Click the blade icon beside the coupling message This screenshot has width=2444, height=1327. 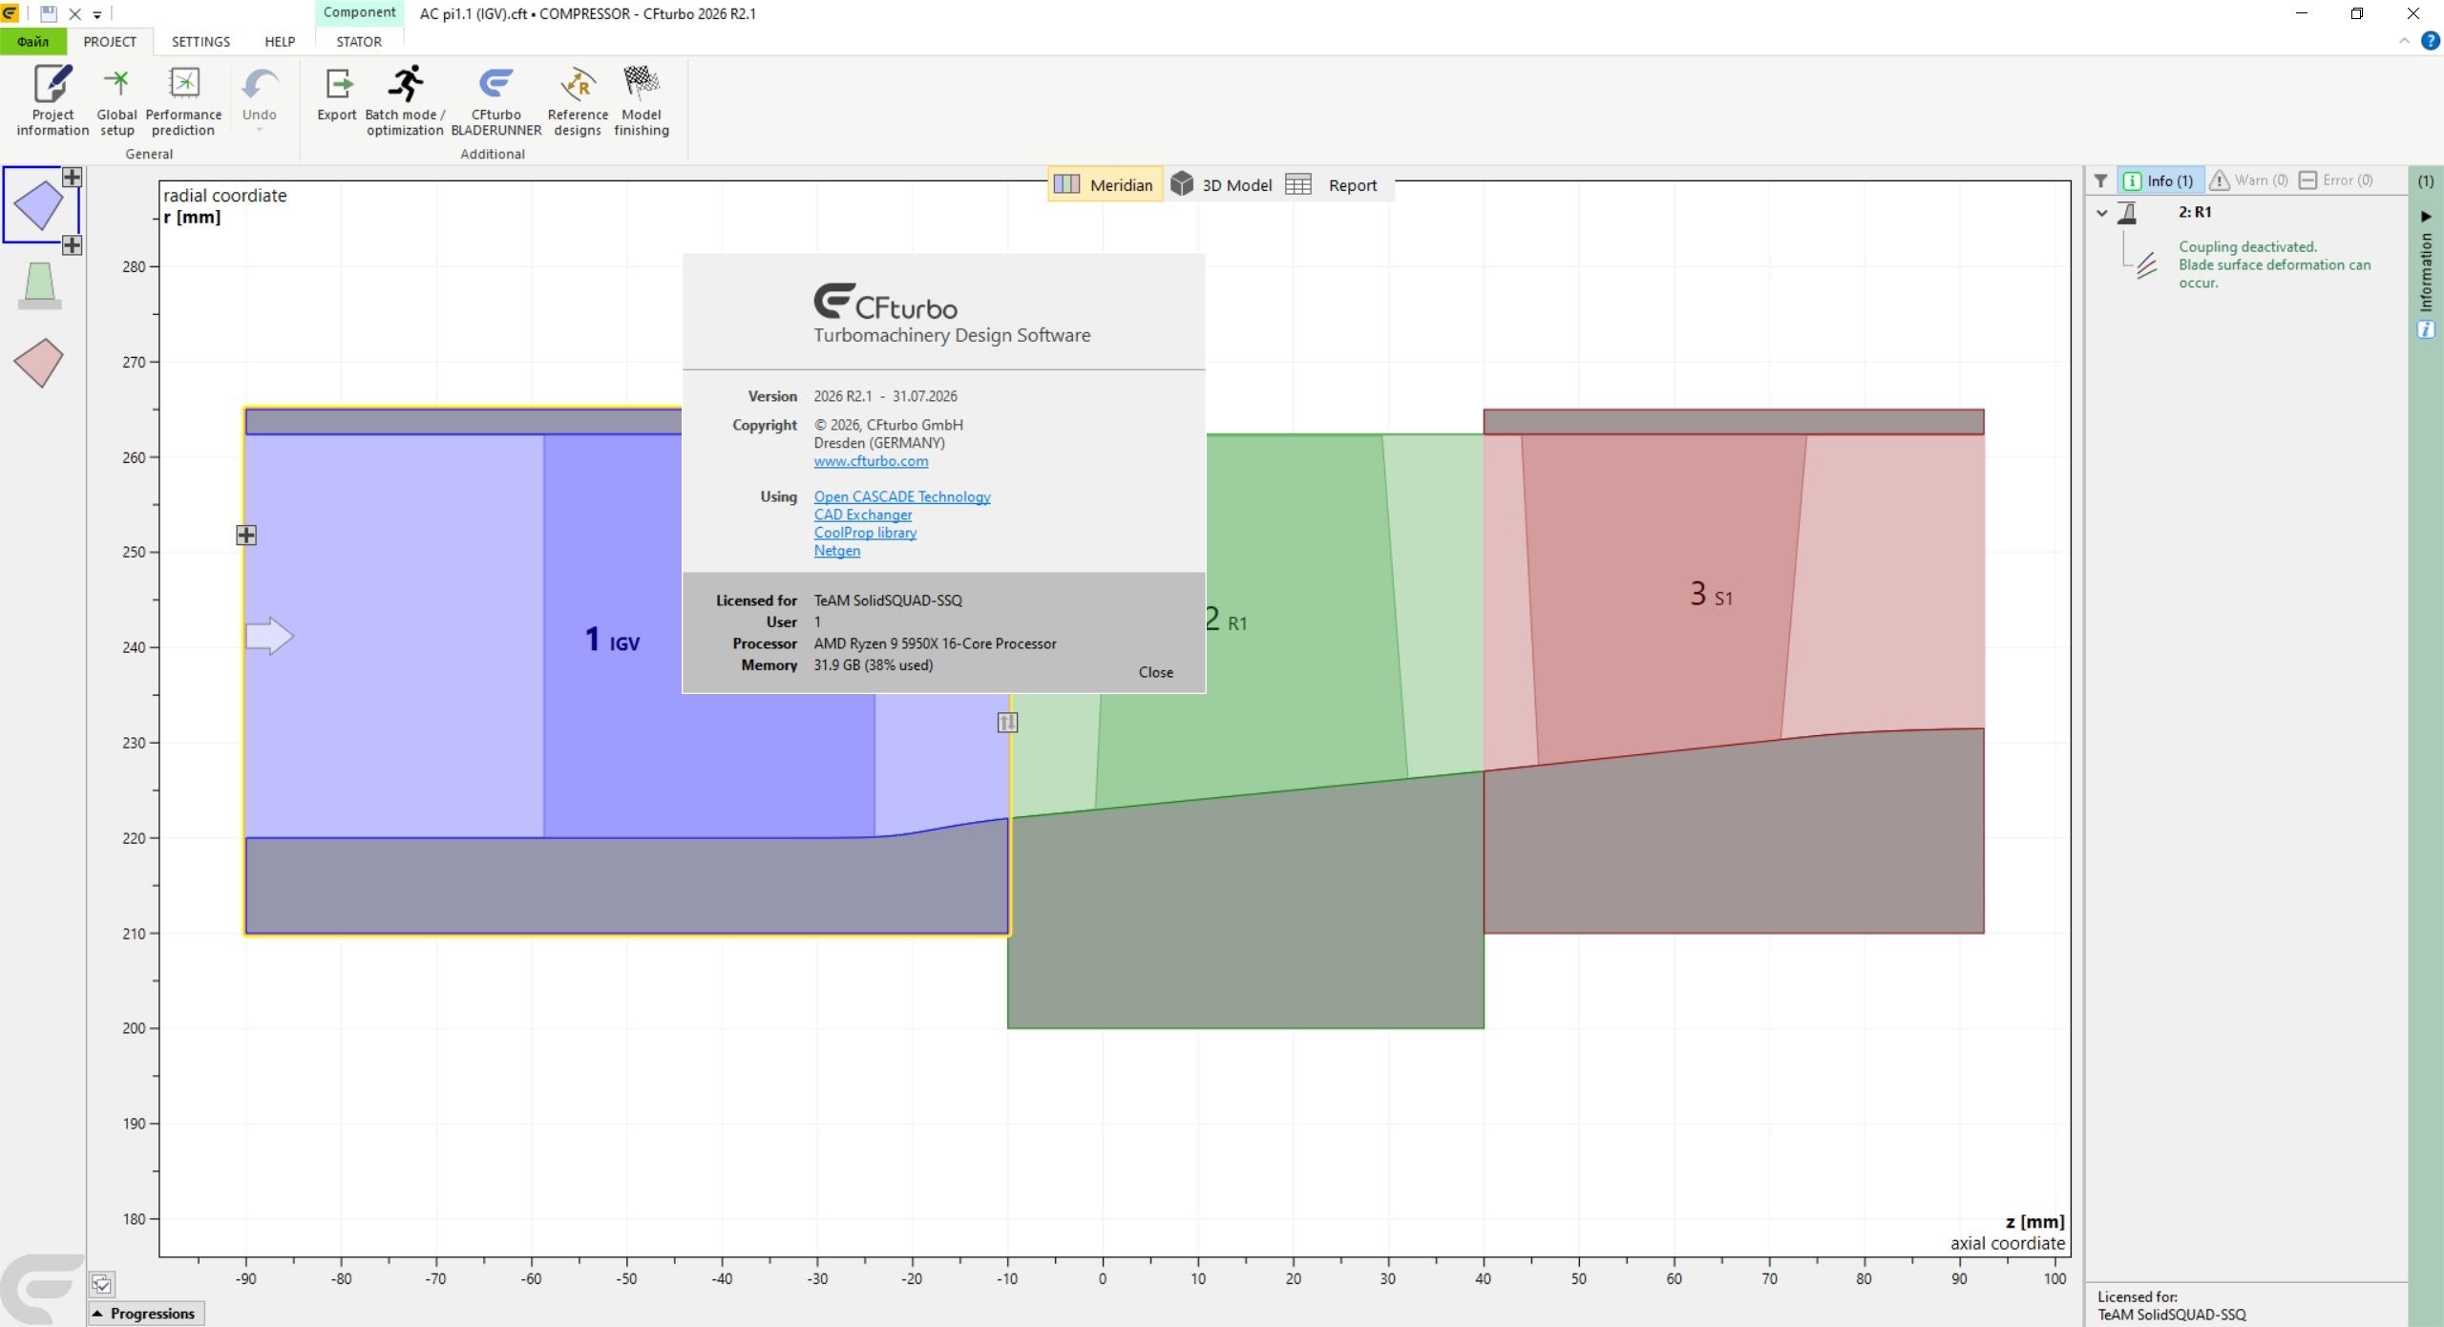pyautogui.click(x=2146, y=265)
